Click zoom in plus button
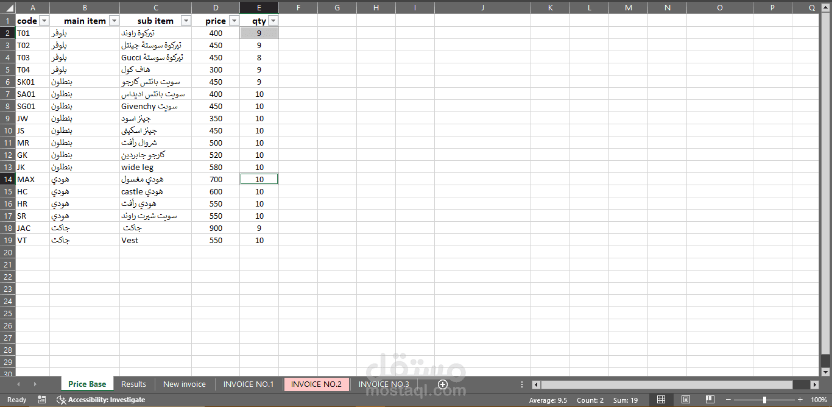832x407 pixels. tap(800, 400)
